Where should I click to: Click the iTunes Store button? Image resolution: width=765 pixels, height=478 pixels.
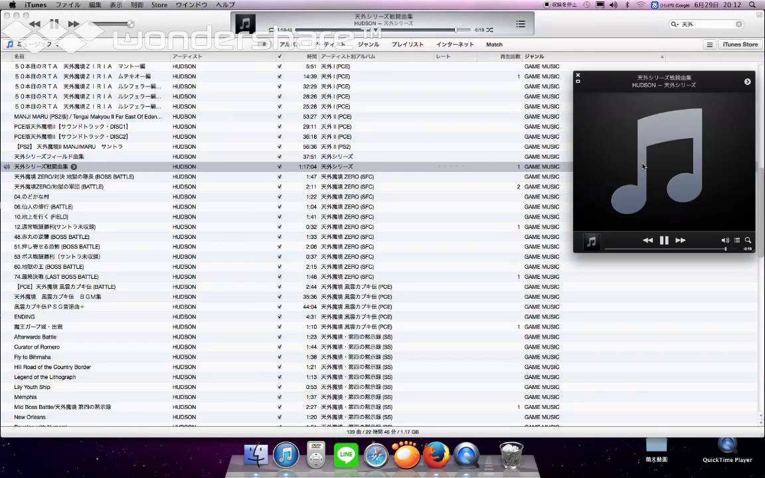click(740, 44)
